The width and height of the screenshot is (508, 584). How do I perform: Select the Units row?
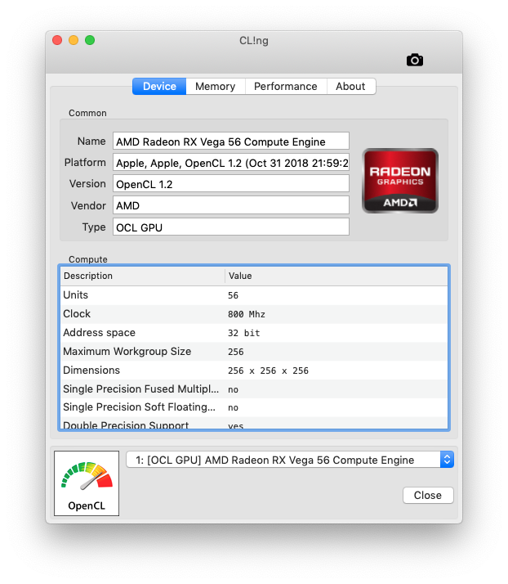[x=254, y=295]
